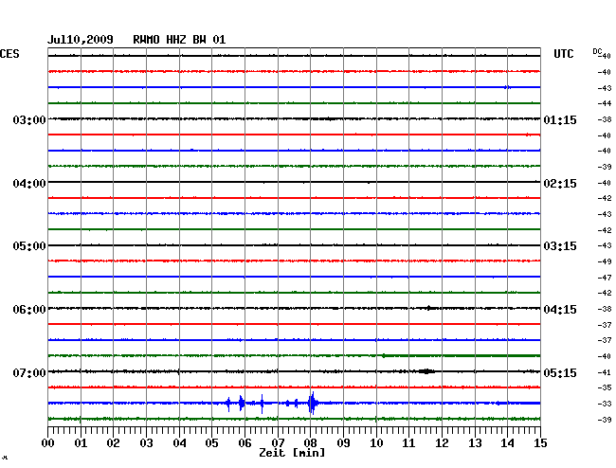Screen dimensions: 616x468
Task: Click the "04:00" local time label
Action: click(x=29, y=184)
